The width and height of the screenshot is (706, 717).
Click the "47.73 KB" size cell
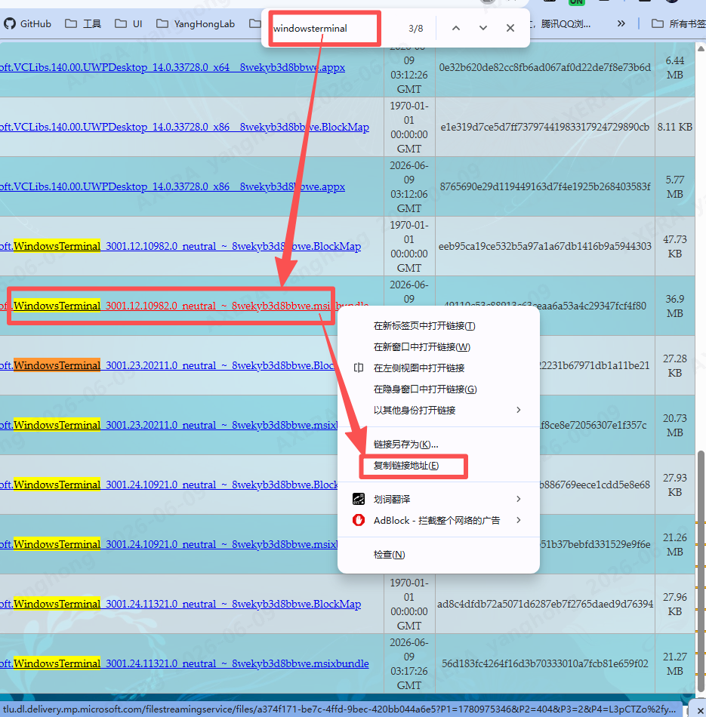[675, 246]
